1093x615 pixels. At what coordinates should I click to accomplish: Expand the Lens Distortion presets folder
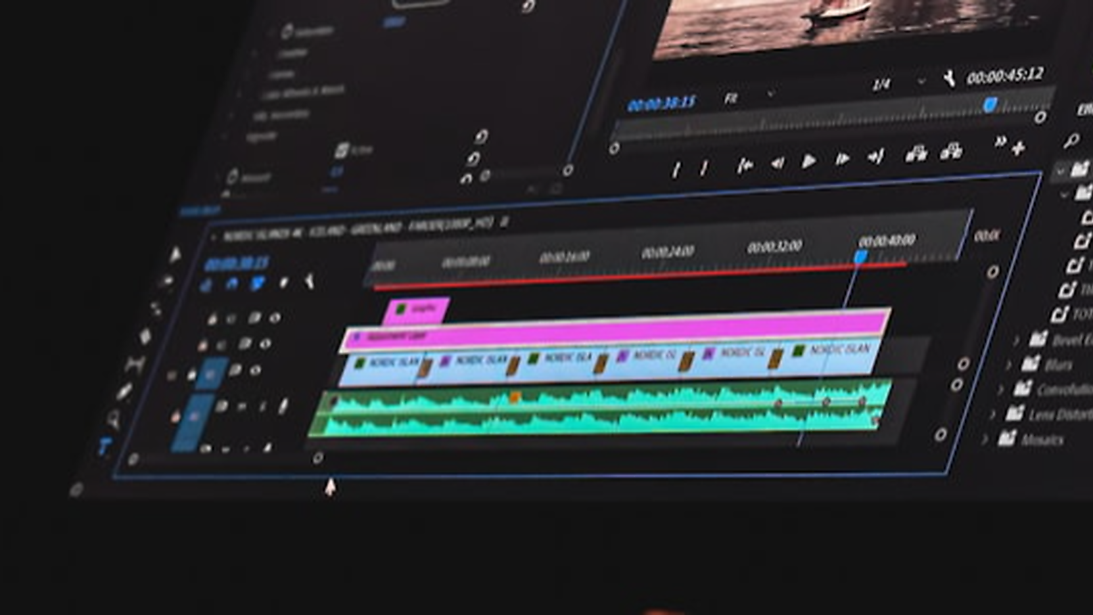click(x=993, y=414)
